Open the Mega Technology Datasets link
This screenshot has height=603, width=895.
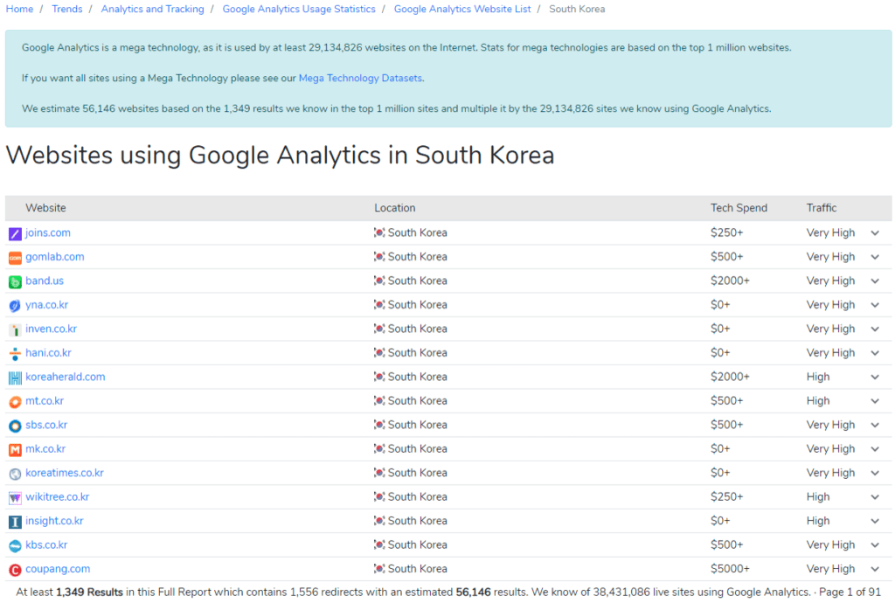click(x=360, y=78)
